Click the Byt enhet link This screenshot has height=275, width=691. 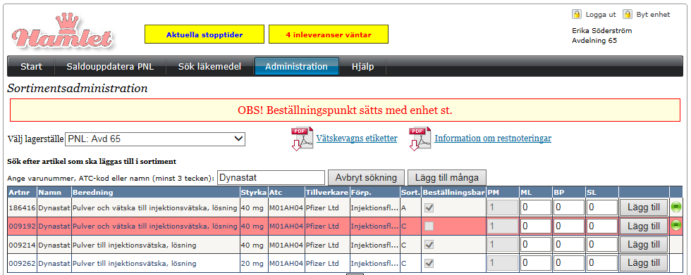653,15
